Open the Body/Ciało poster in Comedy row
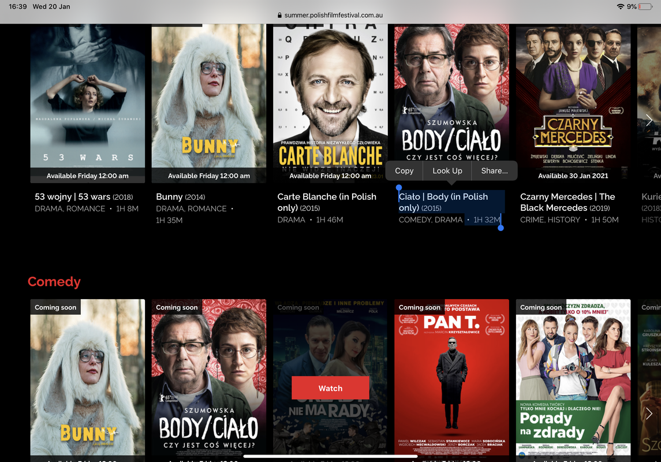The image size is (661, 462). (x=208, y=377)
